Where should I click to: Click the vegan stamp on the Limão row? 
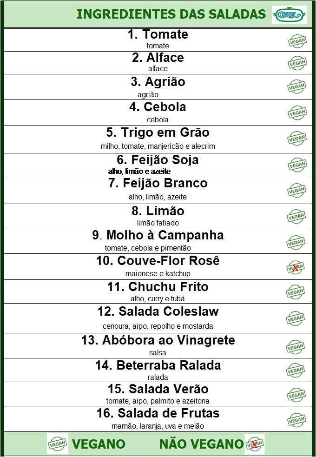296,216
